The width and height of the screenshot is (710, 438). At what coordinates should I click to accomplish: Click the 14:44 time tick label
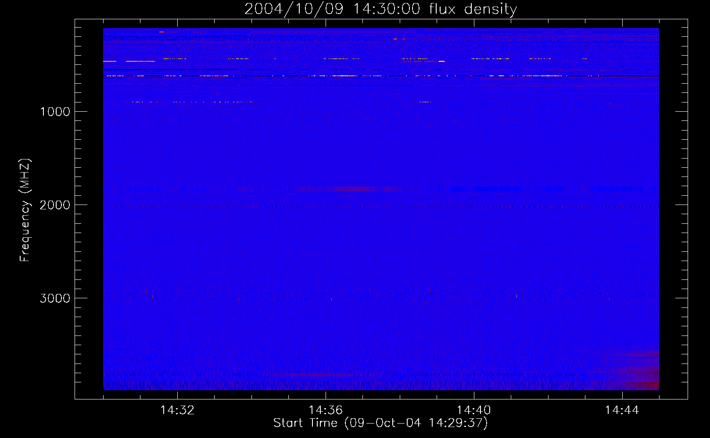(x=622, y=410)
